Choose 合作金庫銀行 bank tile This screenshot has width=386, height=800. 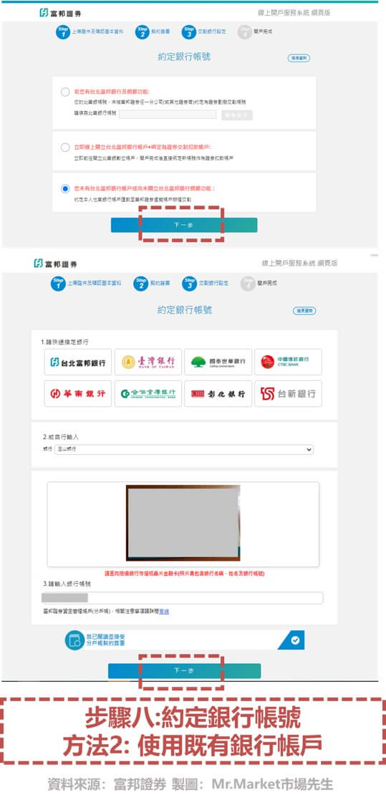pyautogui.click(x=148, y=393)
